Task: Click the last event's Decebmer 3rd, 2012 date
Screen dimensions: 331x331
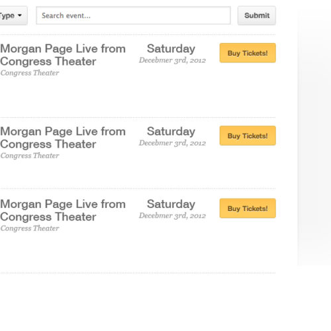Action: (172, 216)
